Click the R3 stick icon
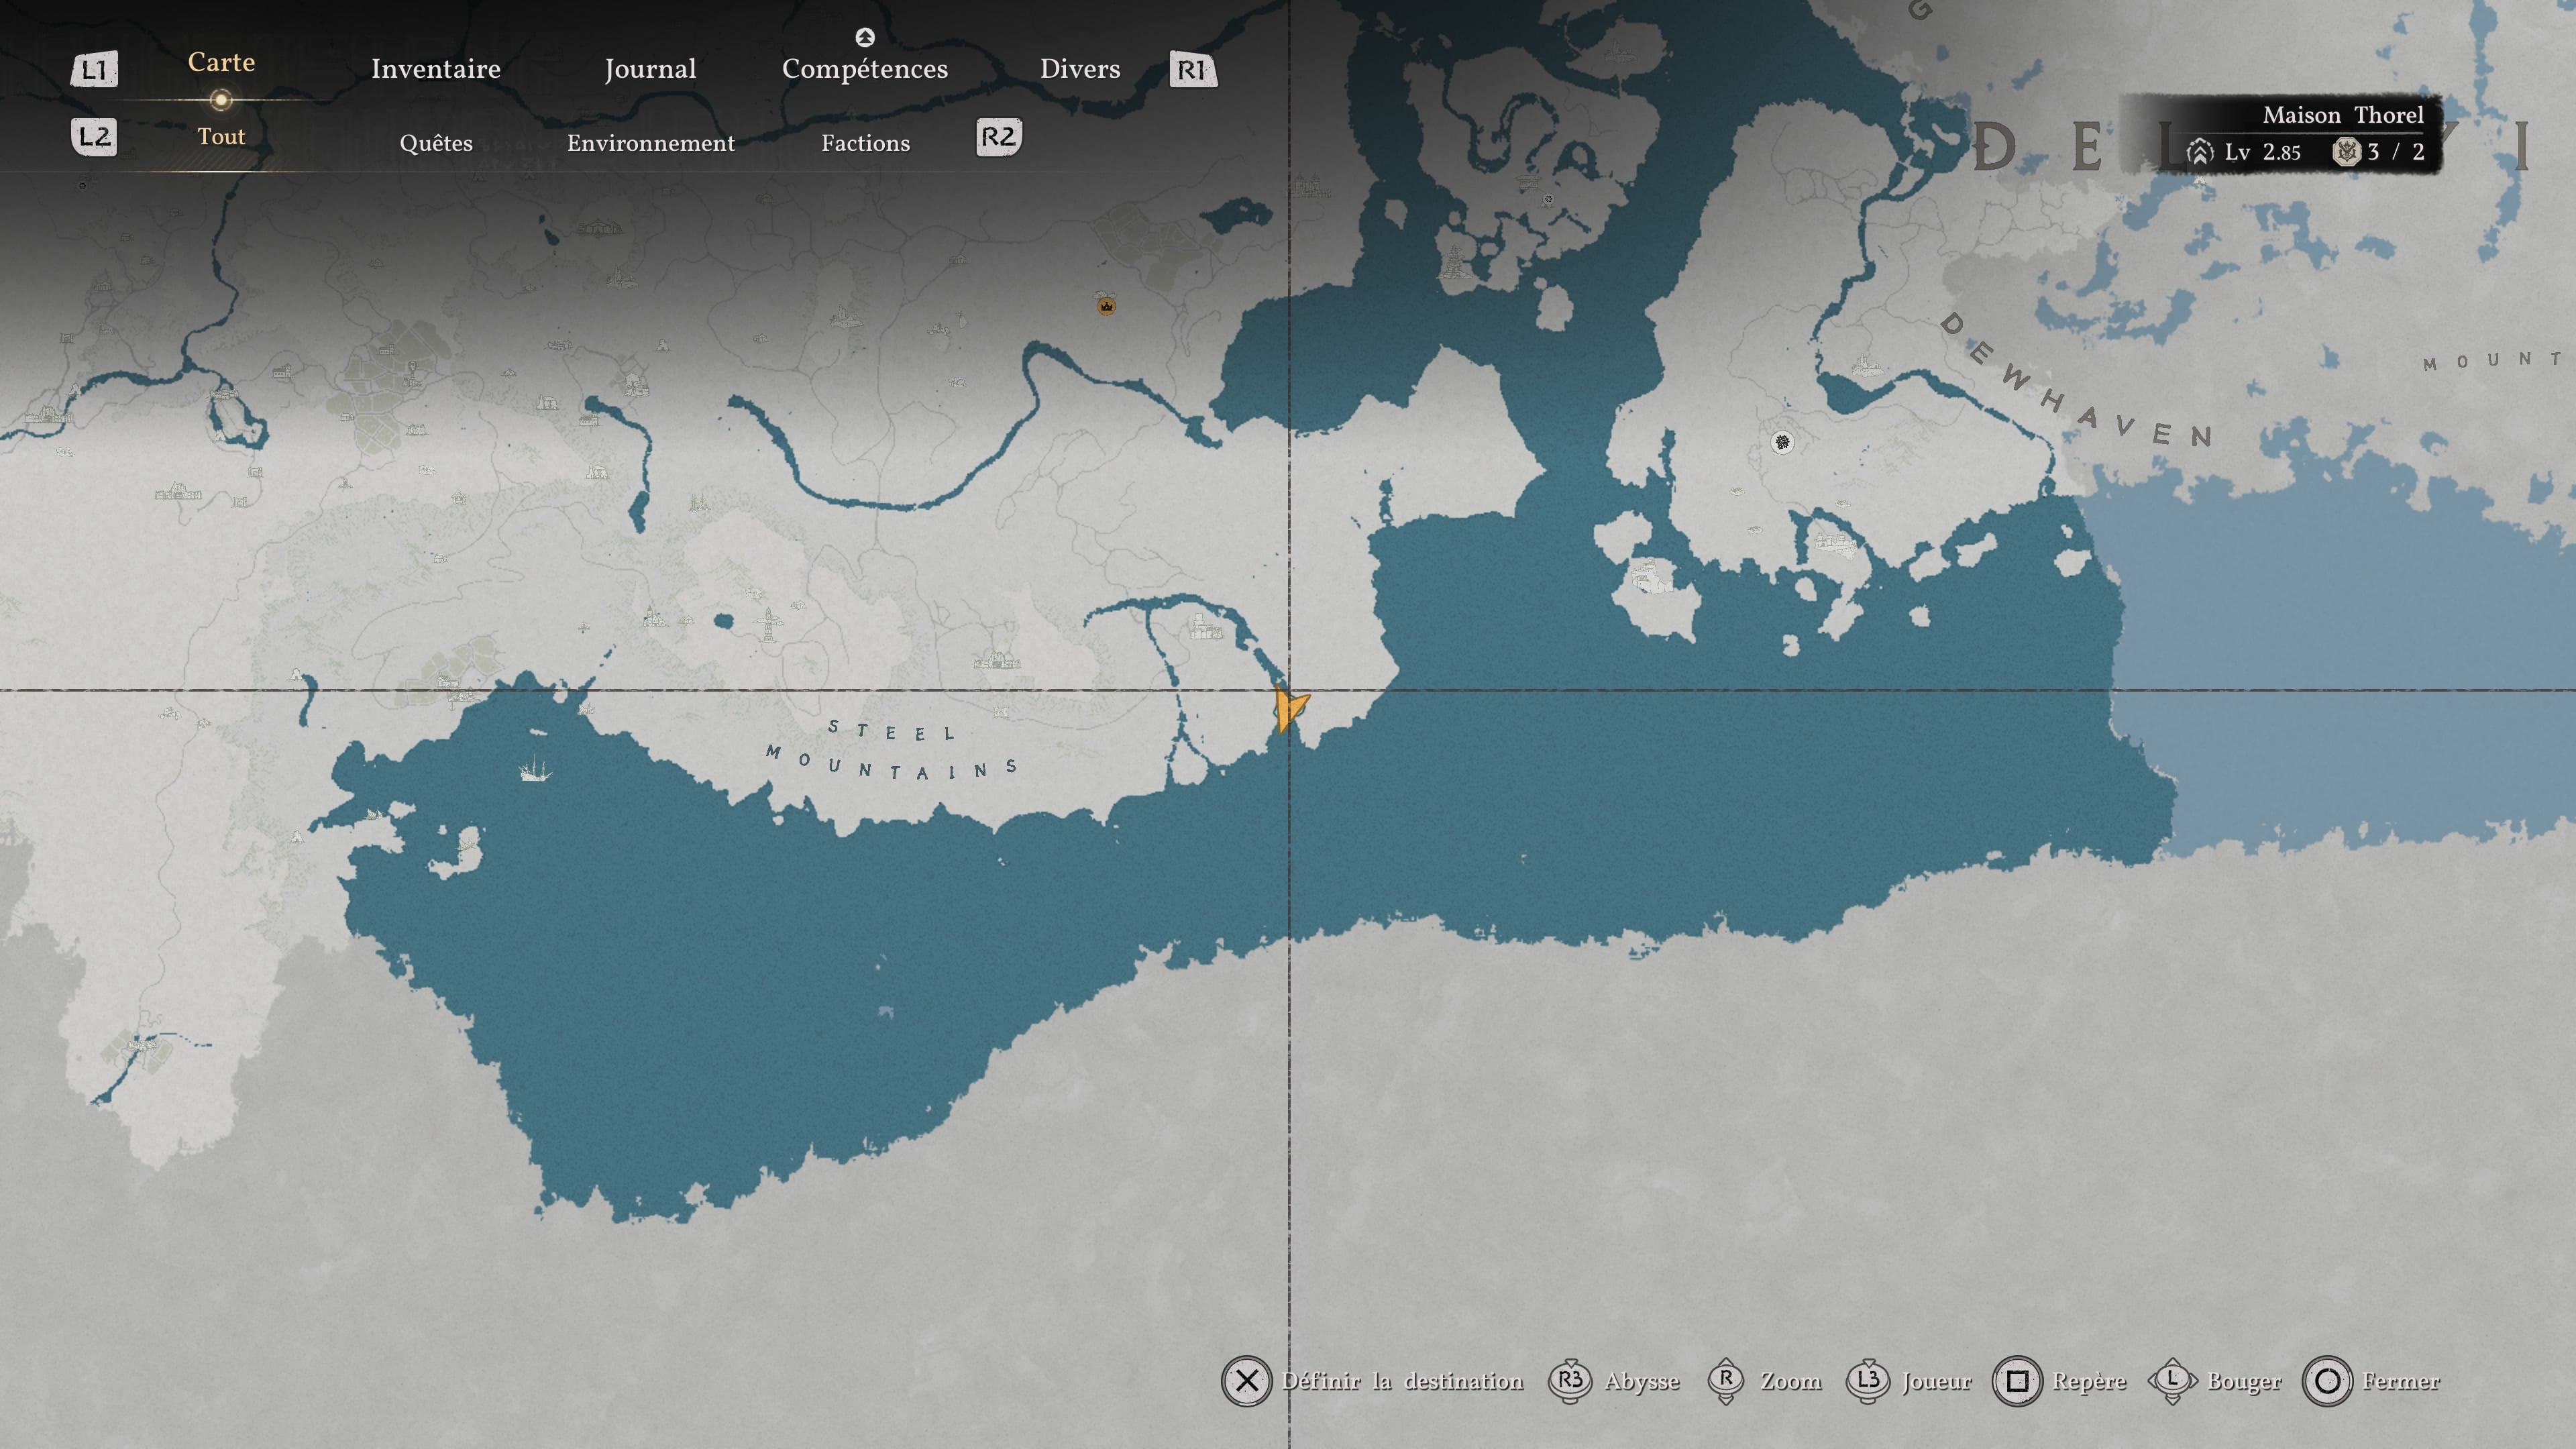2576x1449 pixels. click(1570, 1381)
